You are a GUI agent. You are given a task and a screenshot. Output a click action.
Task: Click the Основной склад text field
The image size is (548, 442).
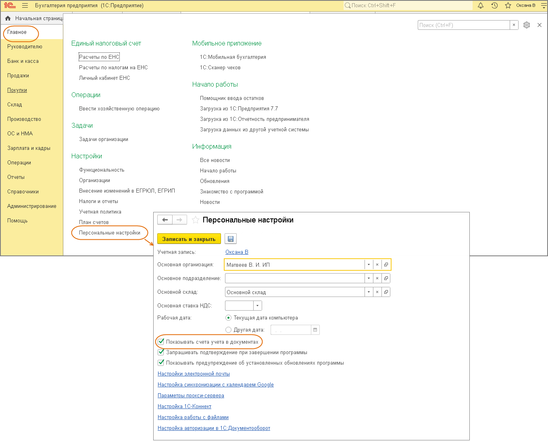[295, 292]
